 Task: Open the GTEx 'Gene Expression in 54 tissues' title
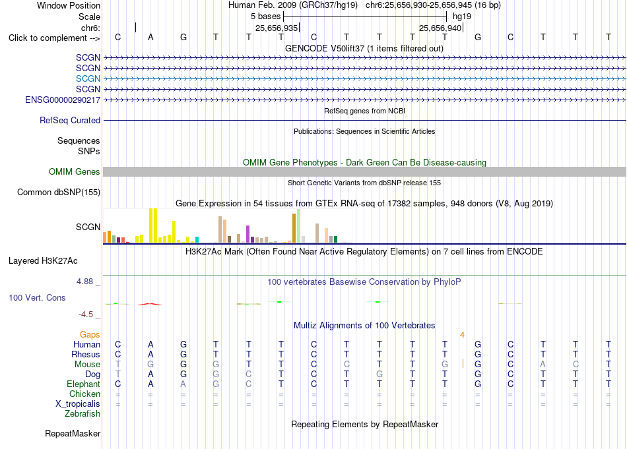(364, 203)
